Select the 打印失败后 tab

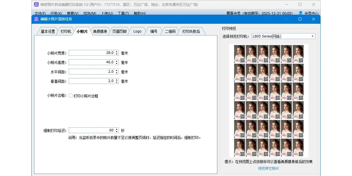pos(191,31)
